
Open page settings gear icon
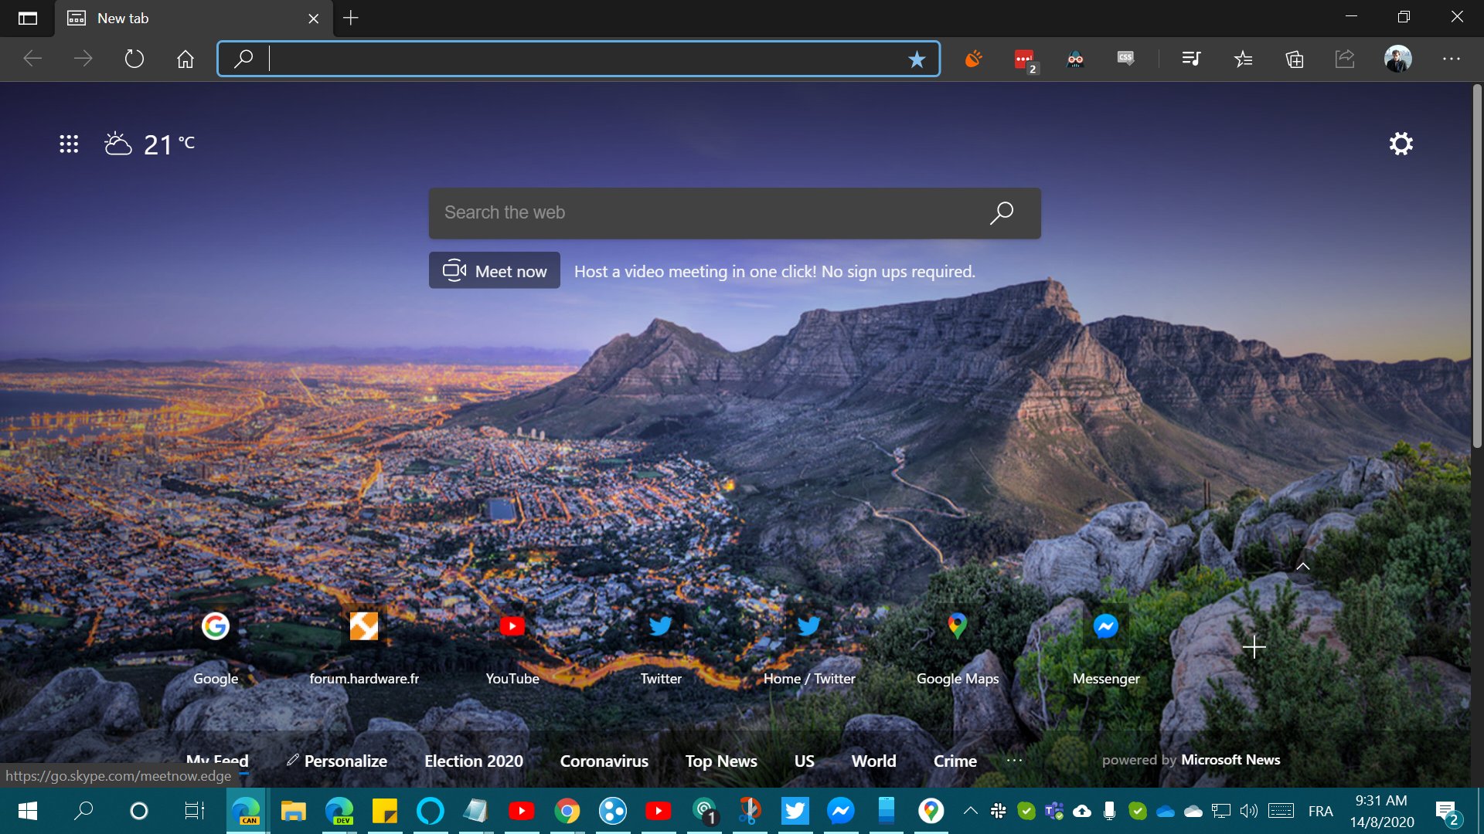pyautogui.click(x=1401, y=144)
